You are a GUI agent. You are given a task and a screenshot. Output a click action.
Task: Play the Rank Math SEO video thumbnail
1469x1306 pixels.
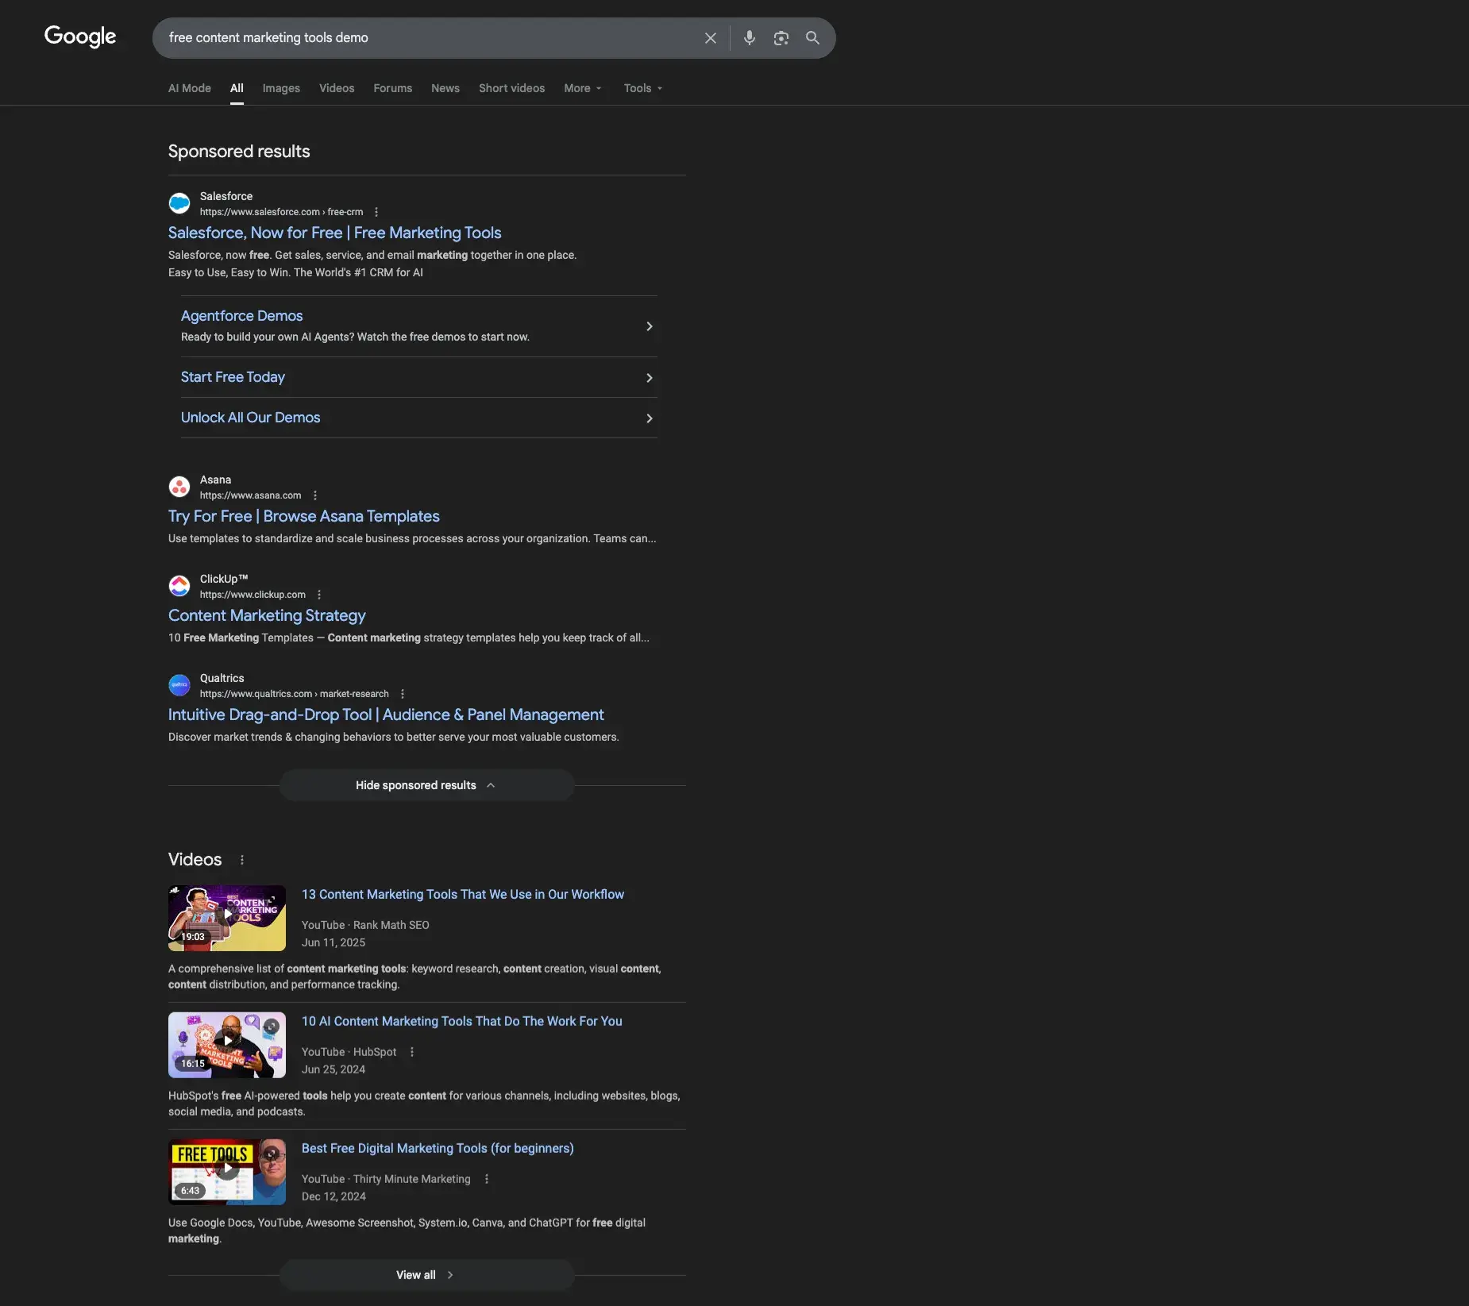click(226, 918)
